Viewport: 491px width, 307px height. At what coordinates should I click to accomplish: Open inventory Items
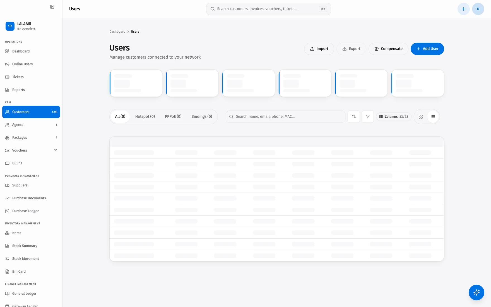point(31,233)
